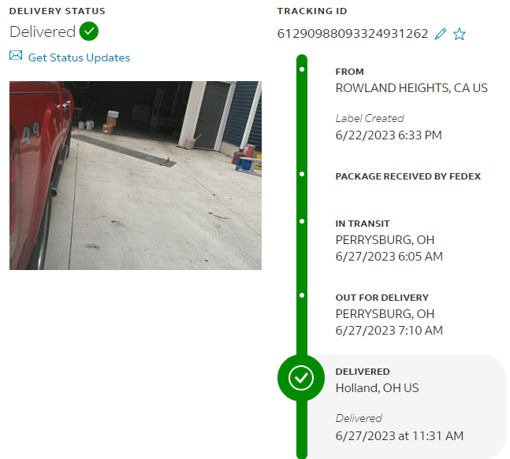This screenshot has height=459, width=510.
Task: Click the Package Received by FedEx dot
Action: (x=302, y=174)
